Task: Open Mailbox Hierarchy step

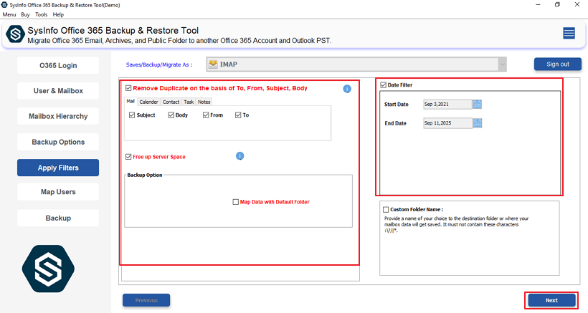Action: [58, 116]
